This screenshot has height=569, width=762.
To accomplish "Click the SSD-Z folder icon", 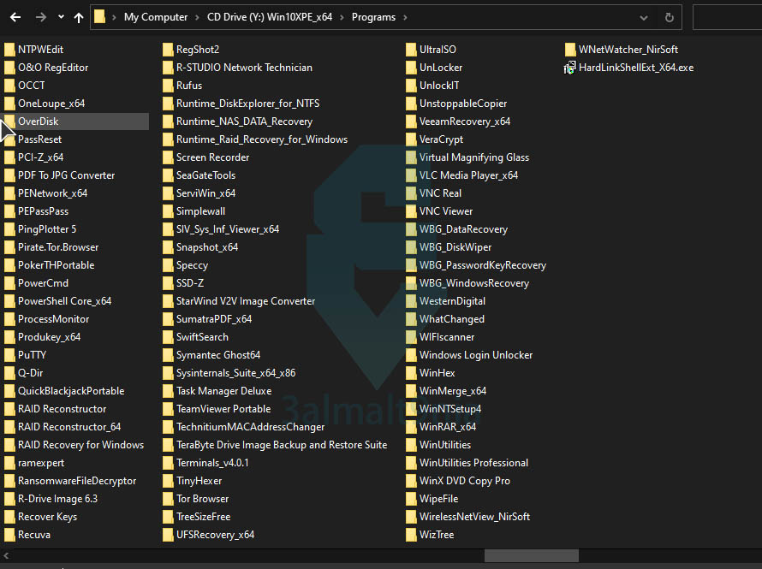I will pos(168,283).
